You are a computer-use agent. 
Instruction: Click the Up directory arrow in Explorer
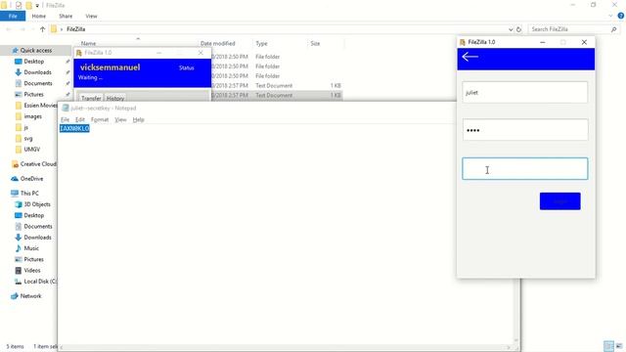pos(42,29)
